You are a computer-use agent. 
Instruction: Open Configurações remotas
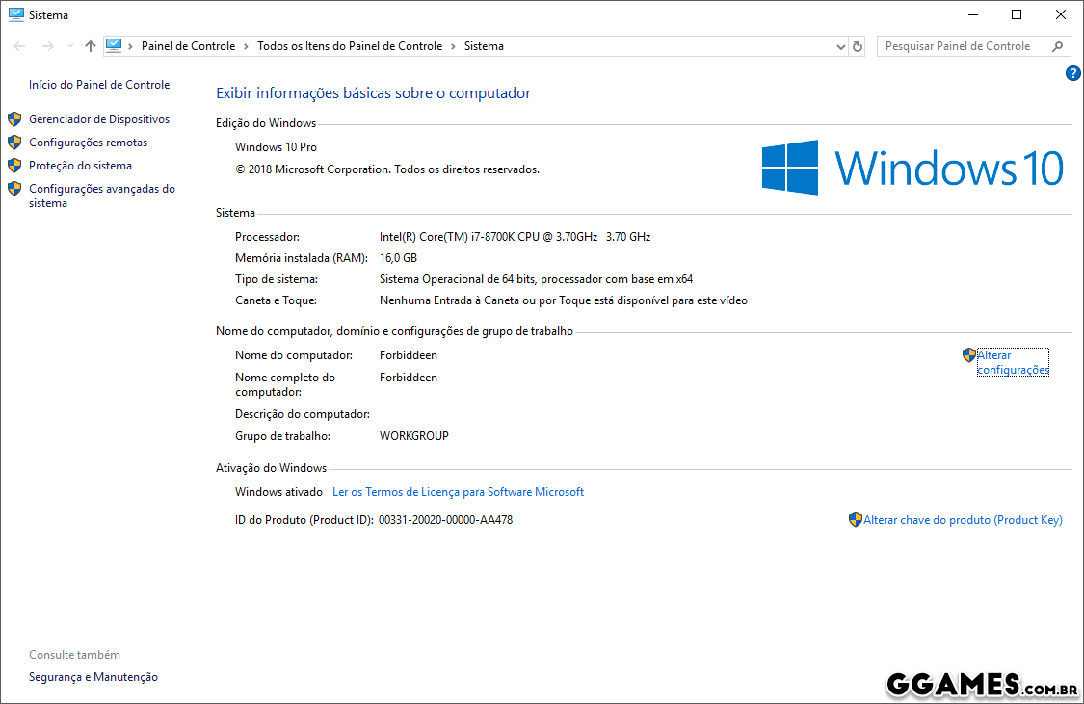88,143
